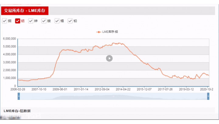This screenshot has width=219, height=124.
Task: Click the 5,000,000 y-axis value
Action: coord(9,47)
